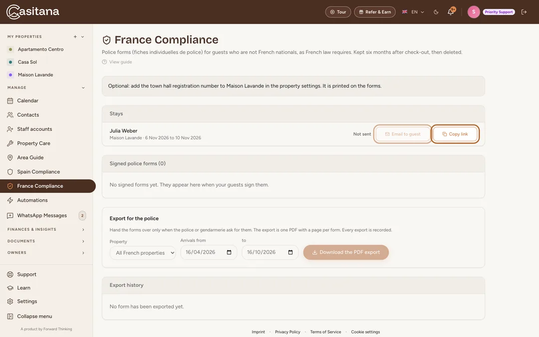Collapse My Properties chevron
The width and height of the screenshot is (539, 337).
click(82, 36)
